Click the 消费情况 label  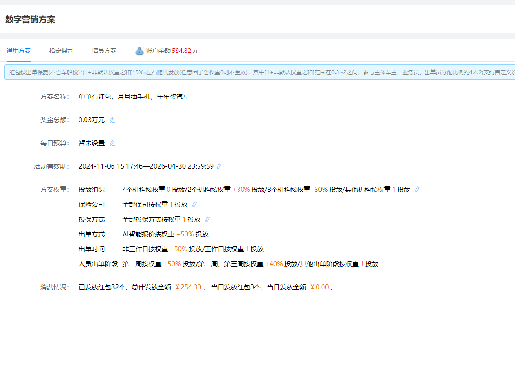click(54, 287)
